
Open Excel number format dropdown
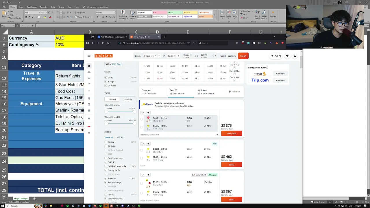[x=114, y=12]
